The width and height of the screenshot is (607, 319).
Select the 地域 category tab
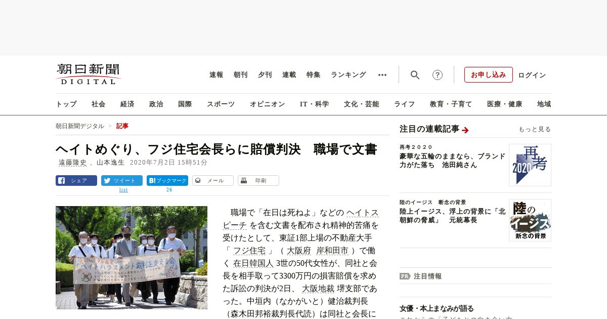tap(544, 104)
